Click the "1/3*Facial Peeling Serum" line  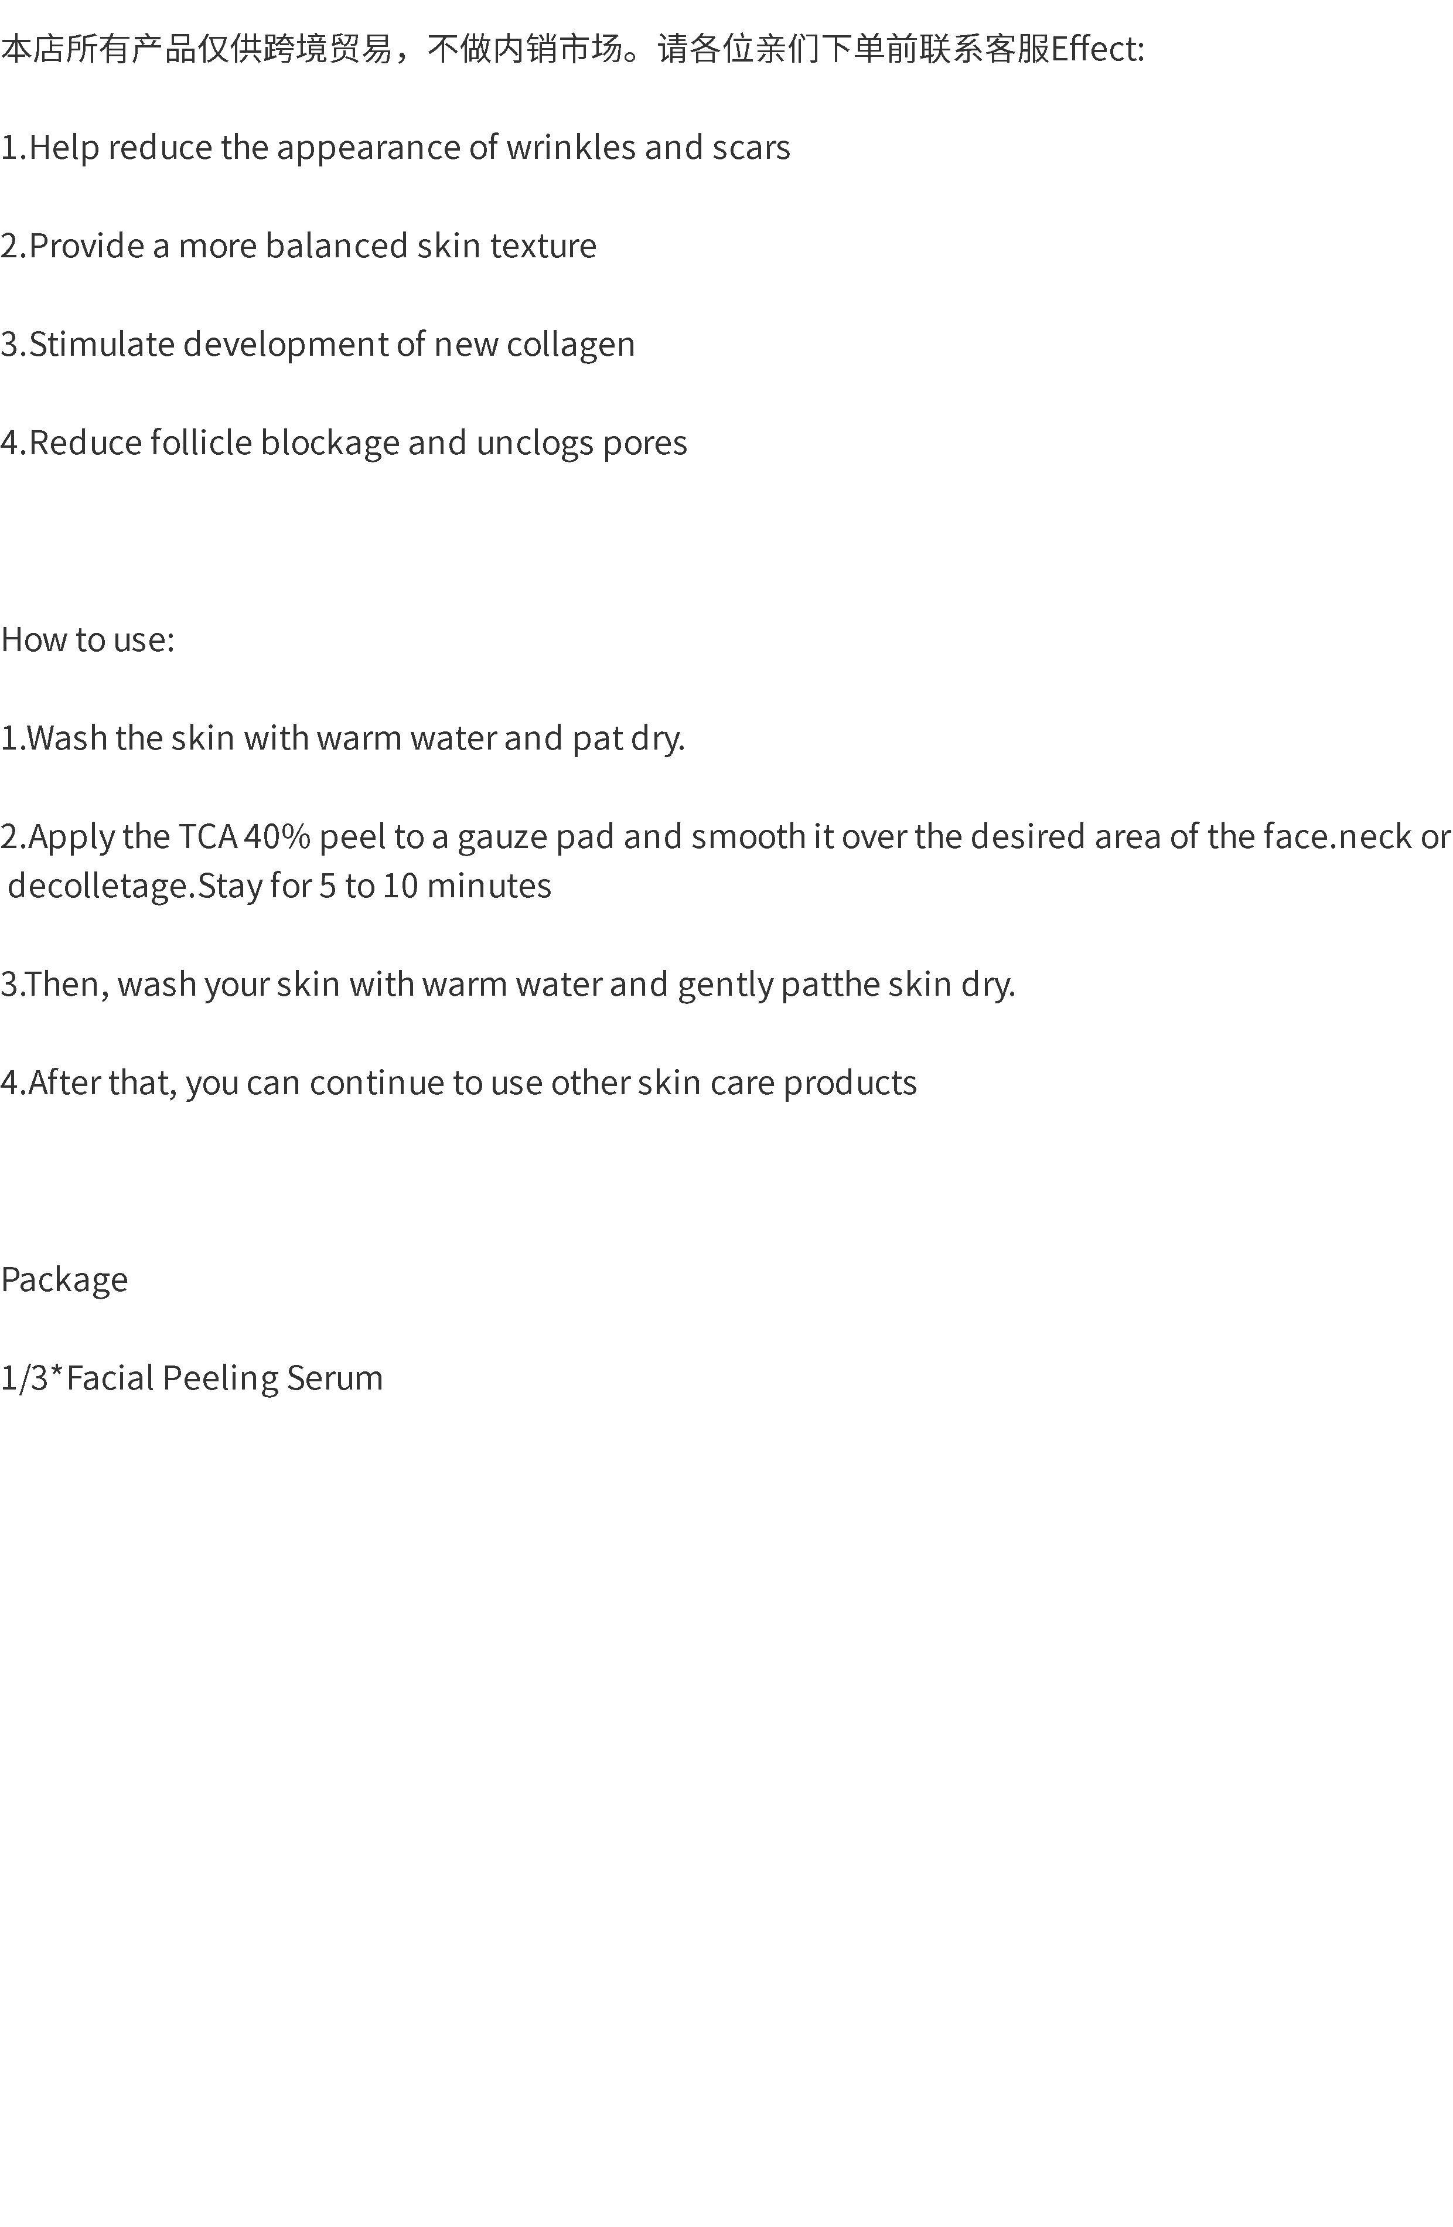pos(192,1378)
